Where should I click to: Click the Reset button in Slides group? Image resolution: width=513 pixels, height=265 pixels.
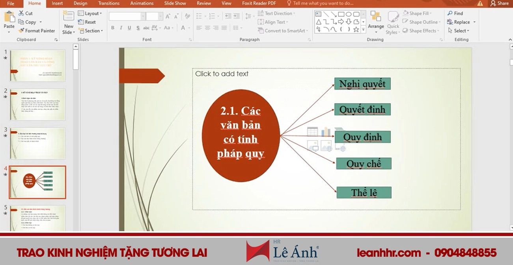88,22
